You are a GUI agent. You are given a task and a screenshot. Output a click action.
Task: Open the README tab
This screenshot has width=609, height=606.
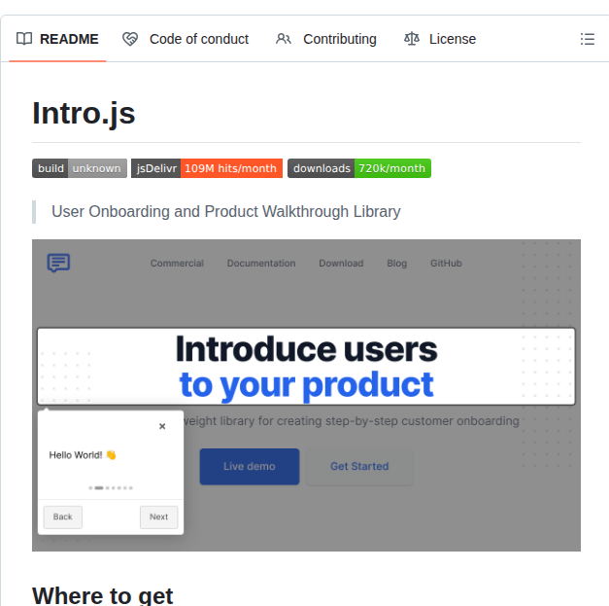57,39
